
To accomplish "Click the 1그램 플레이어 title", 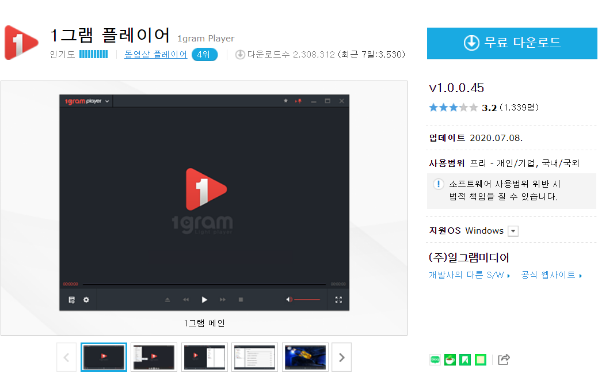I will [110, 35].
